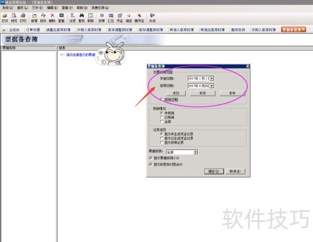
Task: Untick the 显示票据类别小计 checkbox
Action: (151, 158)
